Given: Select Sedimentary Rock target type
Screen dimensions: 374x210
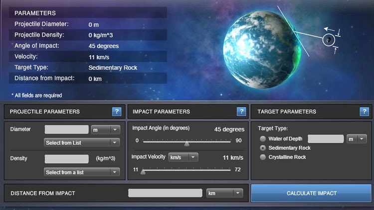Looking at the screenshot, I should click(x=263, y=148).
